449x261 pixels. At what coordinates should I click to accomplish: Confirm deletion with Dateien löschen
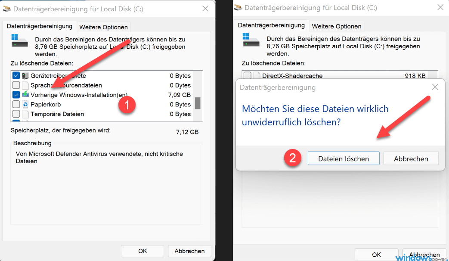click(x=343, y=158)
